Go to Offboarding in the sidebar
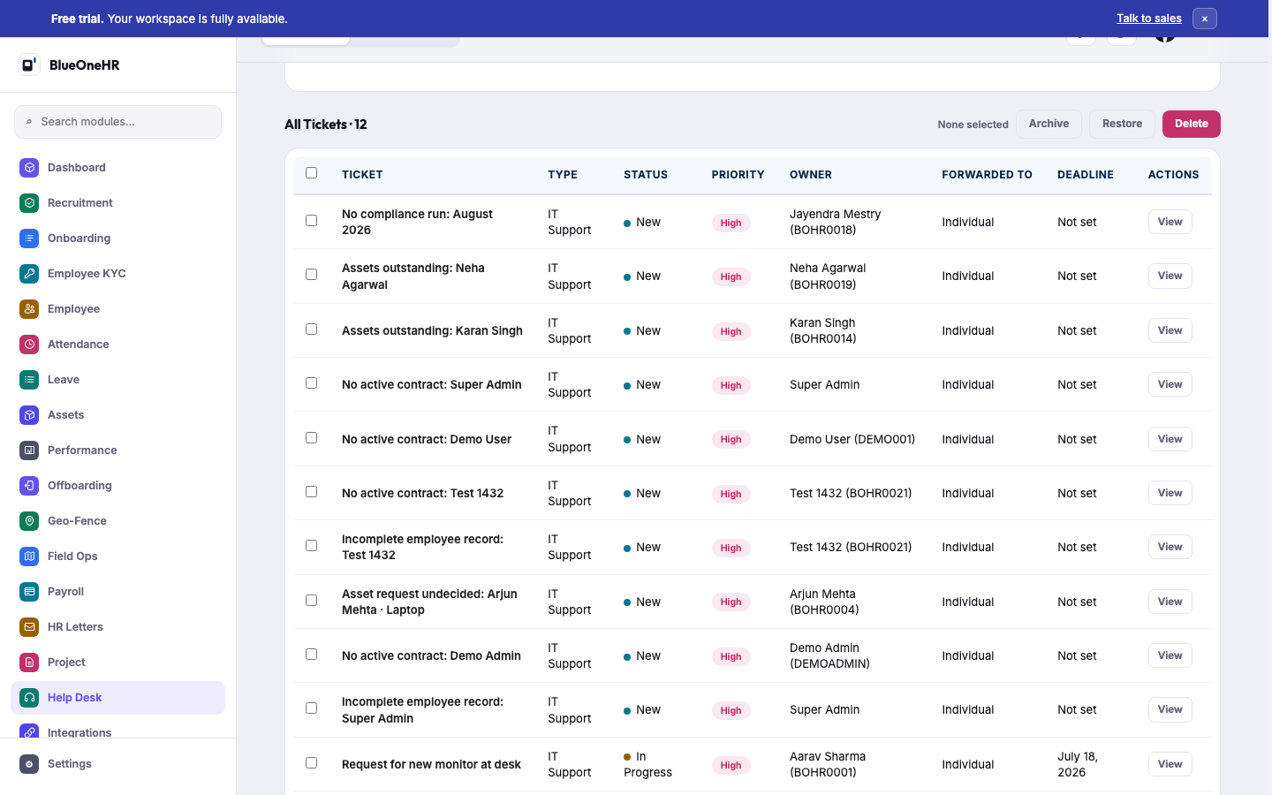Image resolution: width=1272 pixels, height=795 pixels. [117, 486]
